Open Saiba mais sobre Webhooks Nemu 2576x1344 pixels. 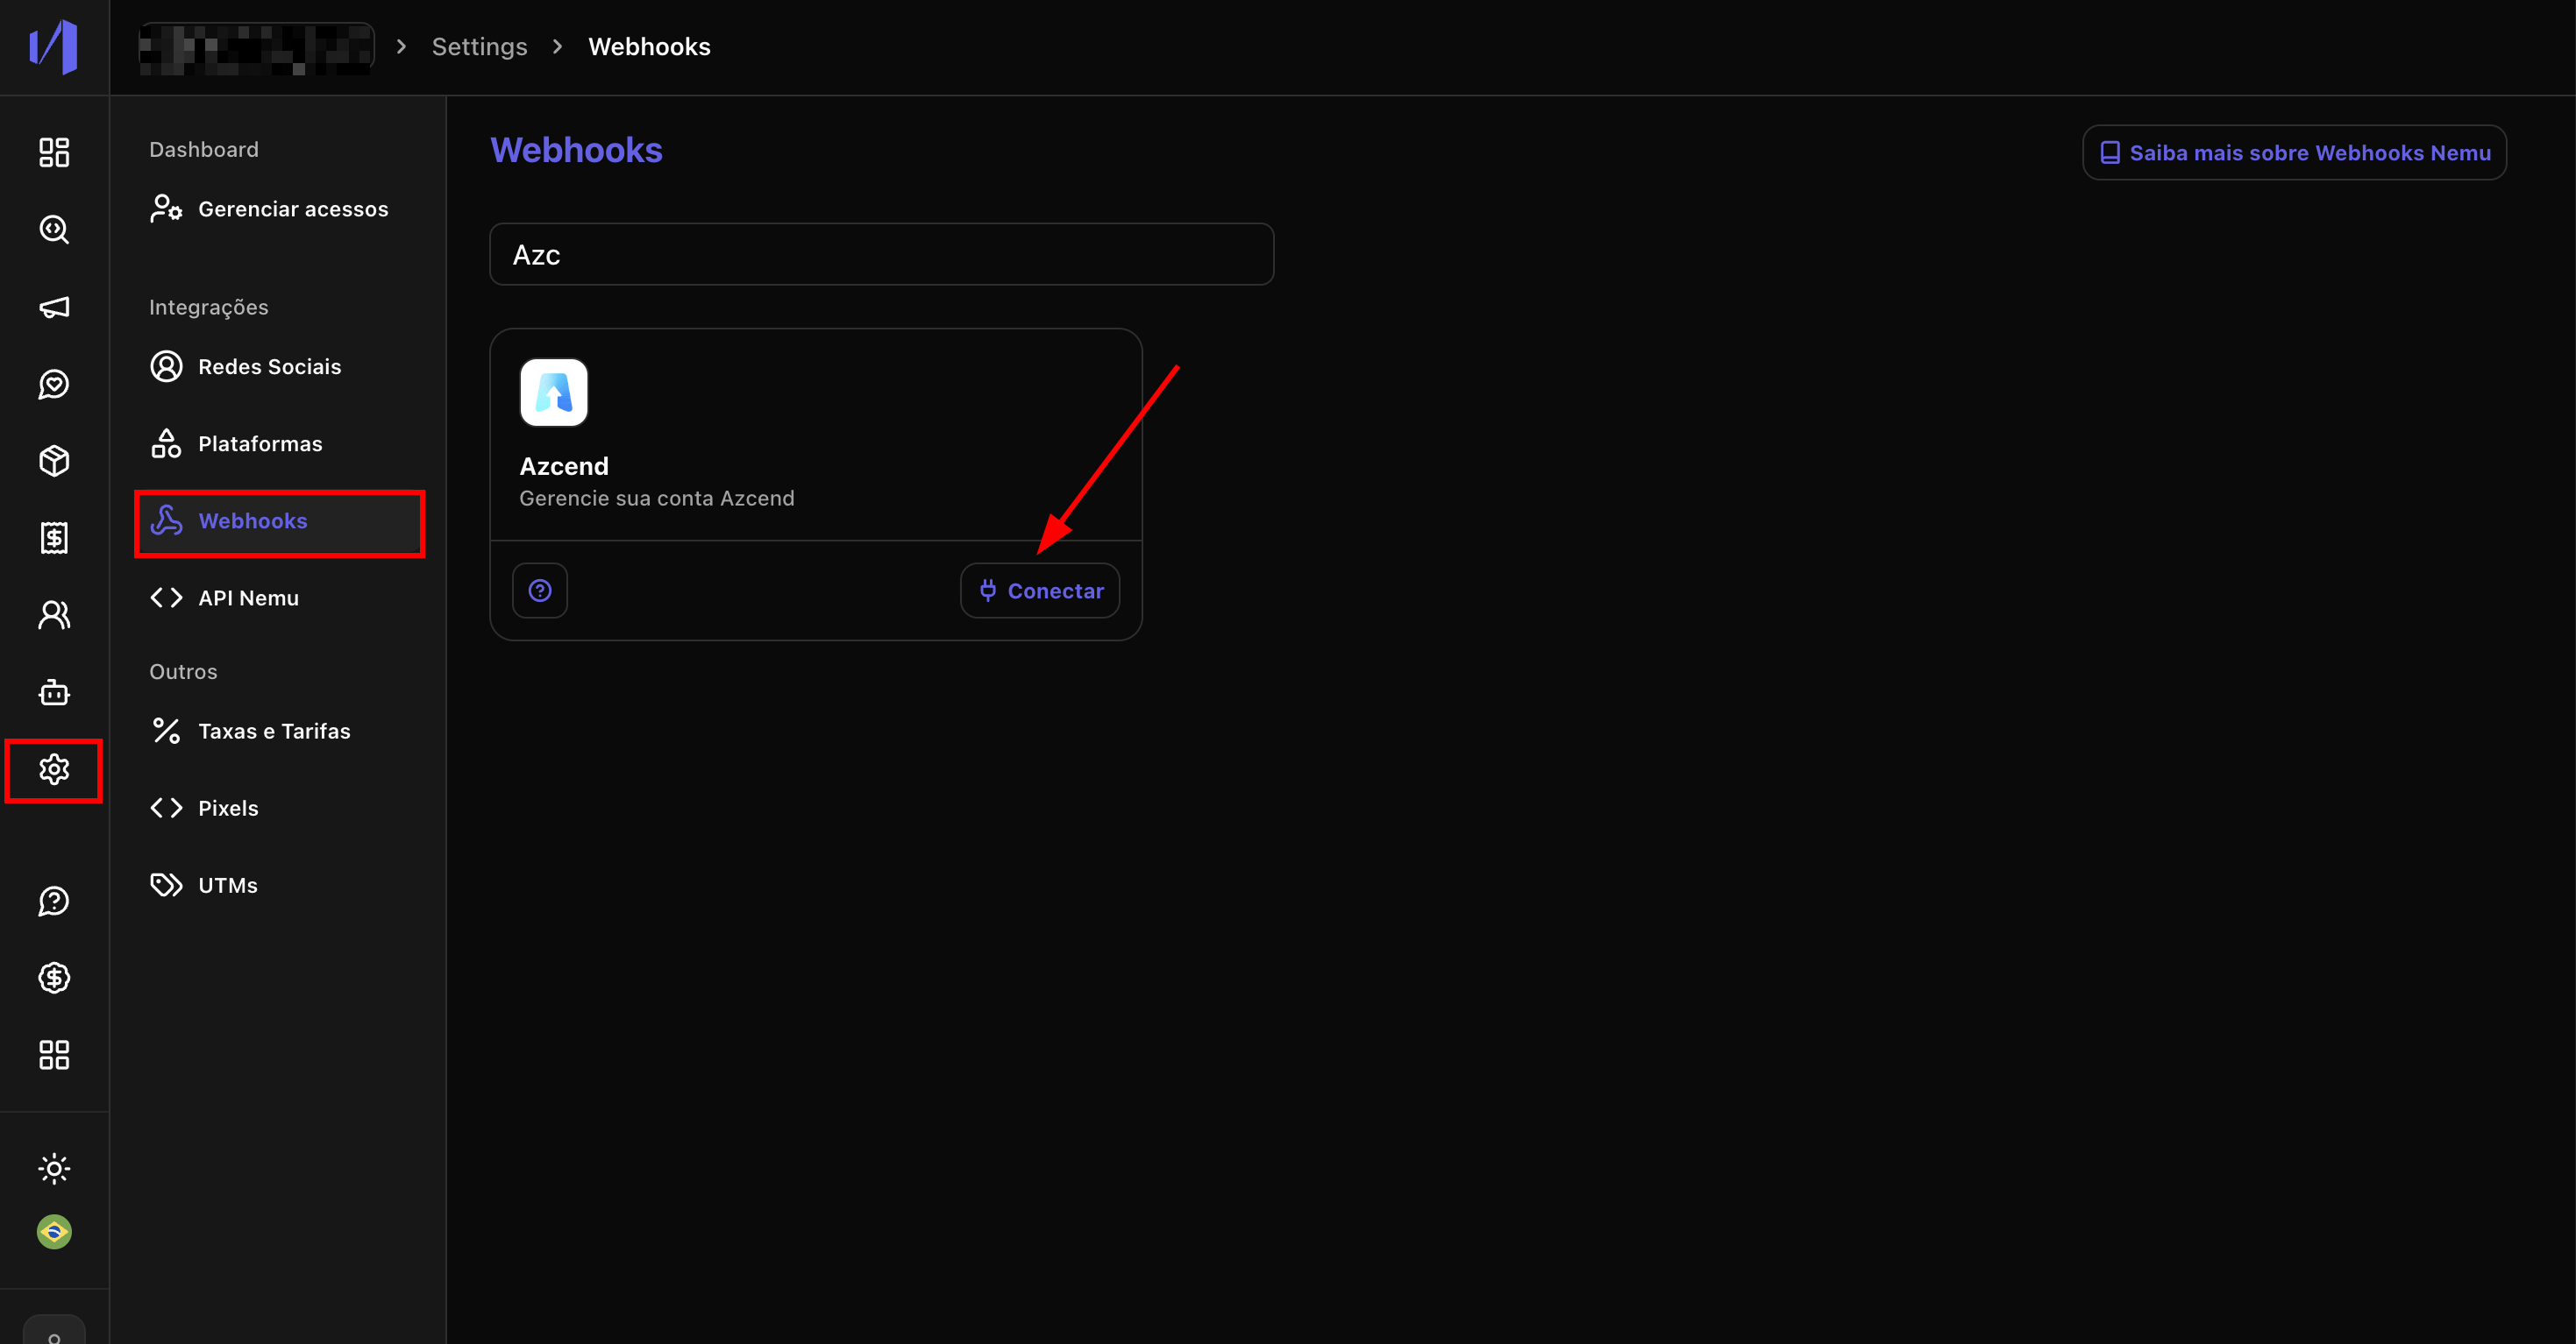click(2294, 152)
